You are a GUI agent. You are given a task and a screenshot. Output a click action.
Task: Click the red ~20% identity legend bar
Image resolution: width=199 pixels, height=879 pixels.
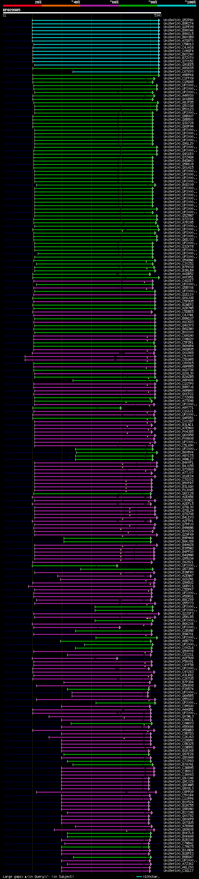coord(22,6)
